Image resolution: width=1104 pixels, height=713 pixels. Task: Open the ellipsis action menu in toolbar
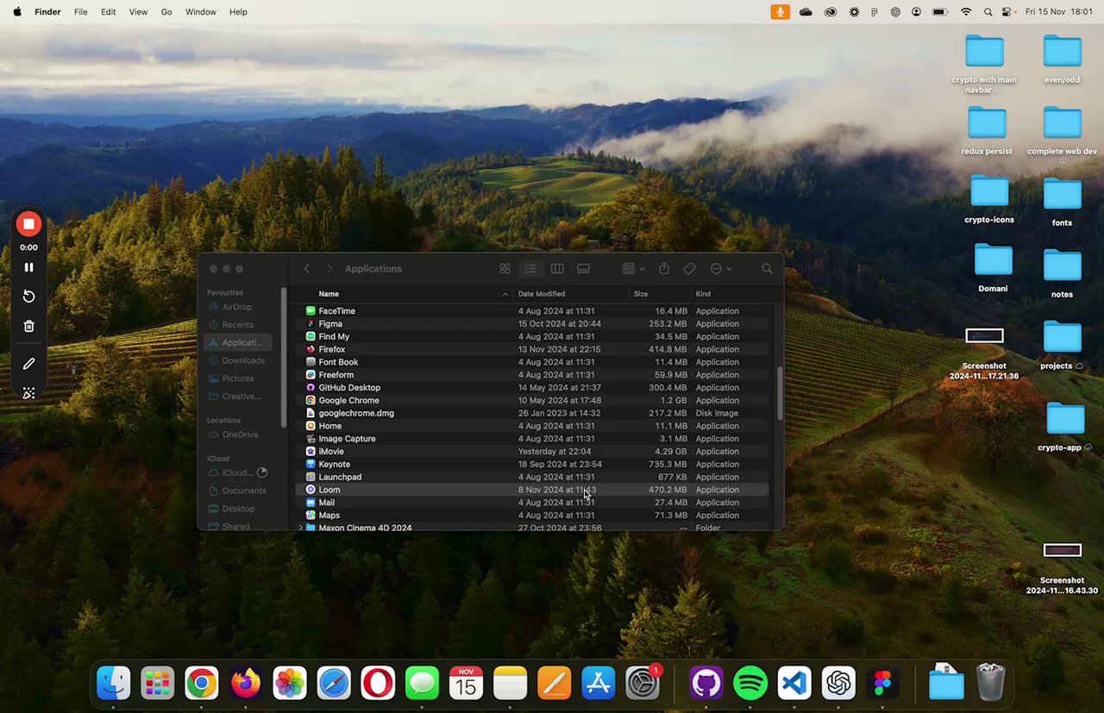point(721,269)
